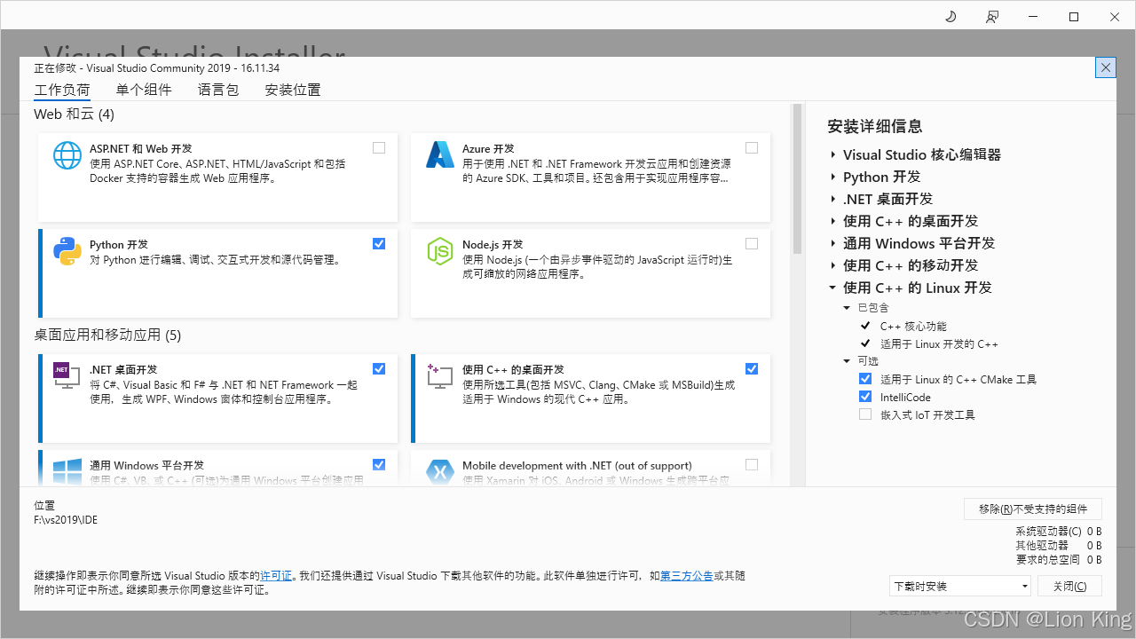Toggle the night mode moon icon in title bar

click(x=951, y=17)
